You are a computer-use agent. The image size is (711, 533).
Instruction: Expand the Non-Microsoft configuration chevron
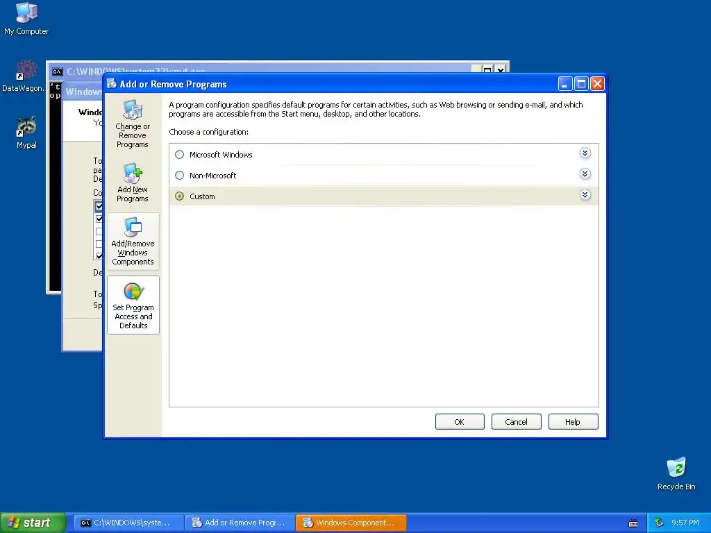[585, 174]
